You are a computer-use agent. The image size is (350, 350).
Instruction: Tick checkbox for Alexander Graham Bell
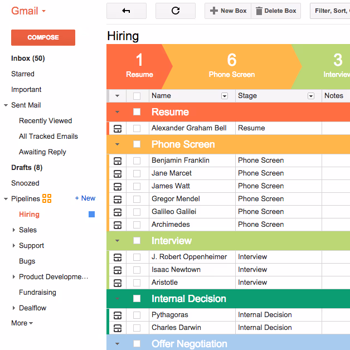coord(137,128)
